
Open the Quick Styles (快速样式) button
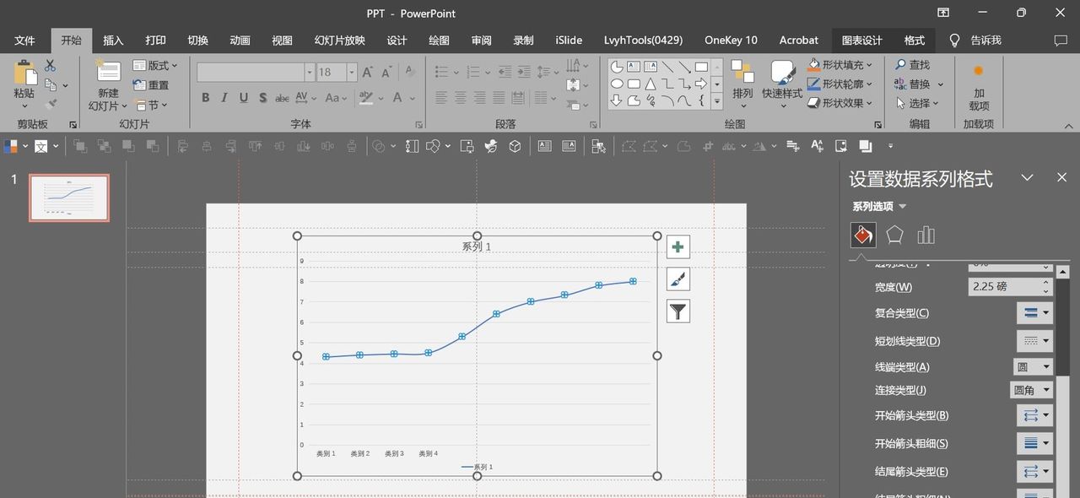click(x=782, y=83)
